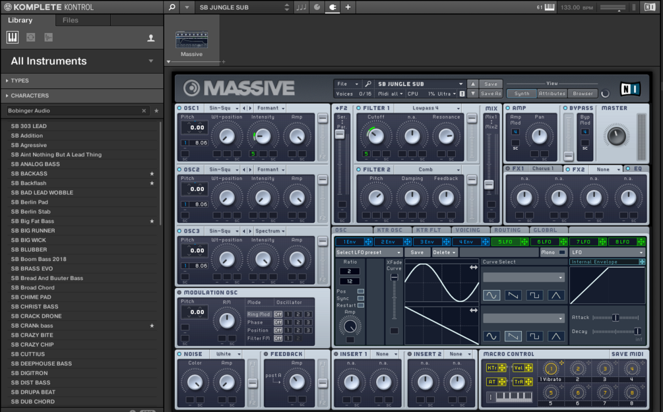Toggle the Mono checkbox in LFO panel

tap(562, 252)
